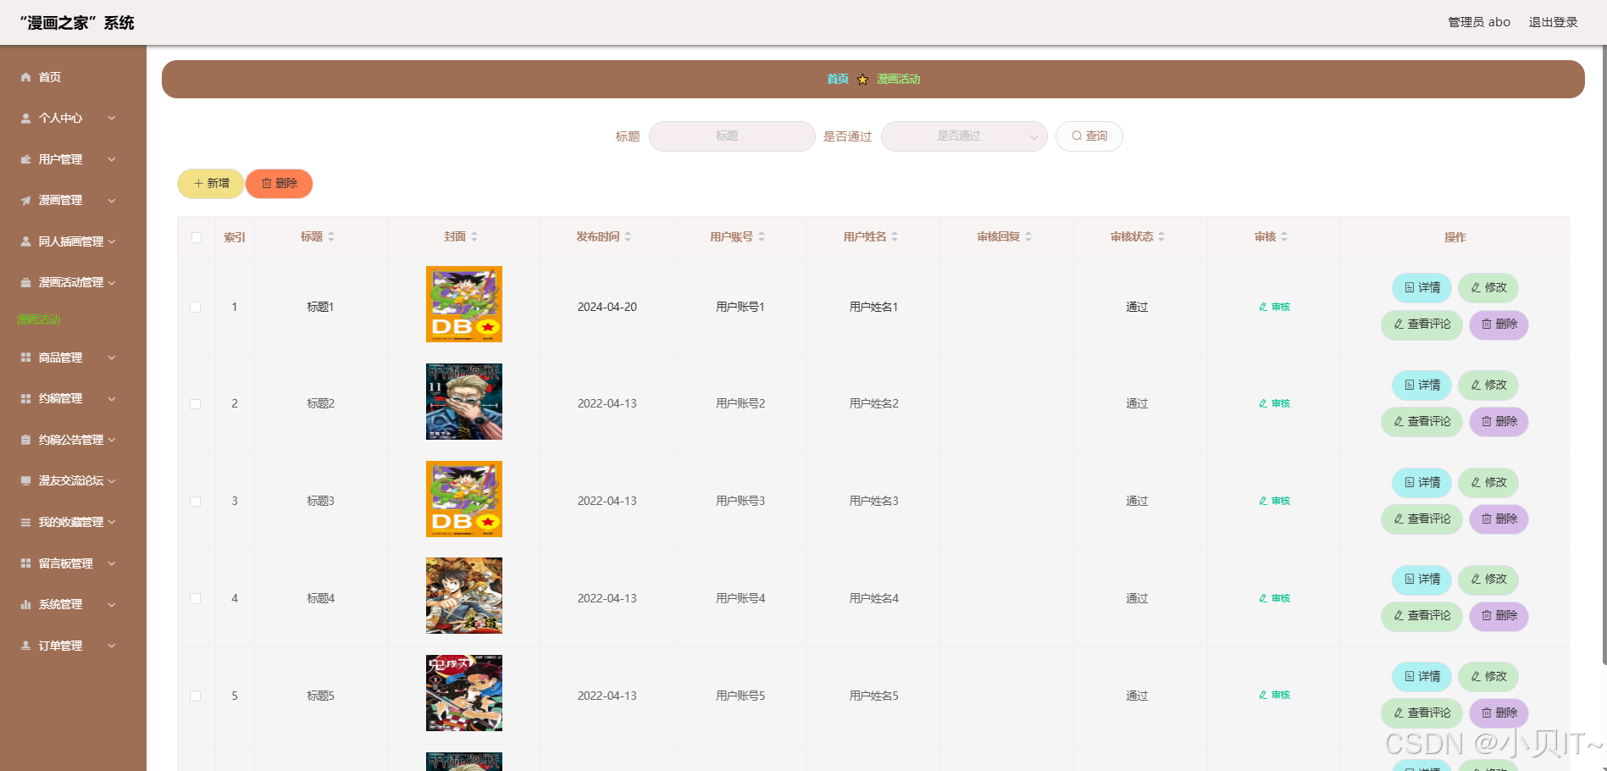This screenshot has height=771, width=1607.
Task: Sort by the 封面 column arrows
Action: pos(474,236)
